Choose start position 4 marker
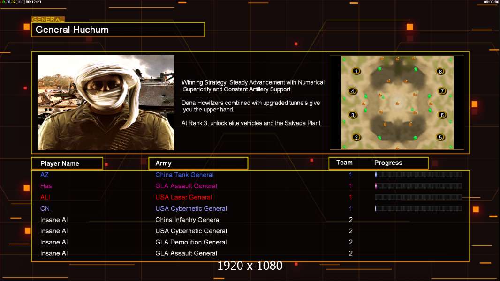Image resolution: width=500 pixels, height=281 pixels. pyautogui.click(x=352, y=91)
